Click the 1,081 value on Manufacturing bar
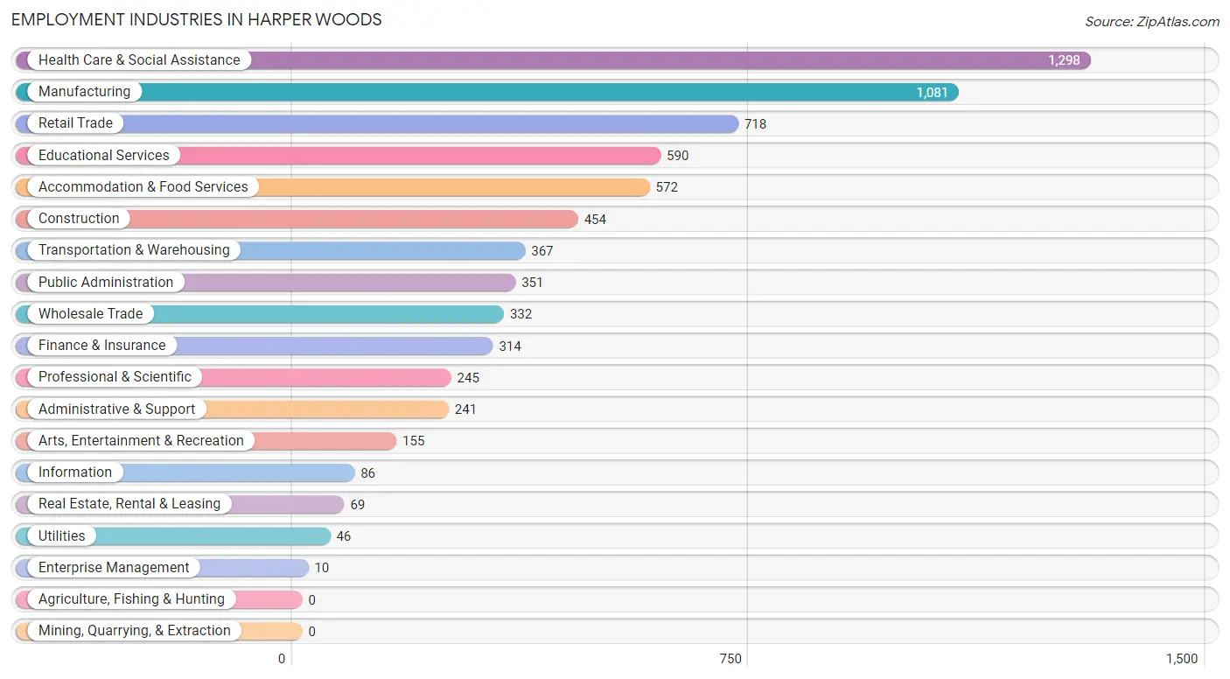Image resolution: width=1230 pixels, height=679 pixels. click(933, 92)
